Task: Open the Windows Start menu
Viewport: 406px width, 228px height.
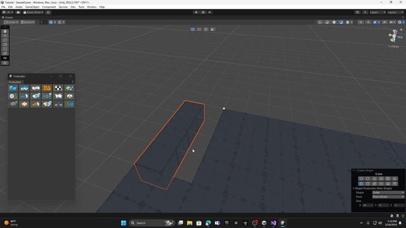Action: 124,223
